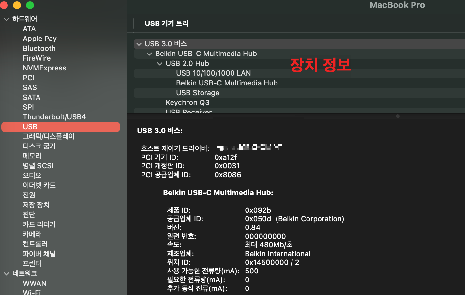Select USB Storage device row
This screenshot has height=295, width=465.
tap(299, 93)
